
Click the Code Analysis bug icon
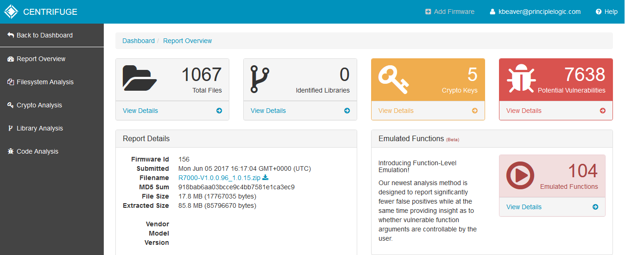click(11, 151)
